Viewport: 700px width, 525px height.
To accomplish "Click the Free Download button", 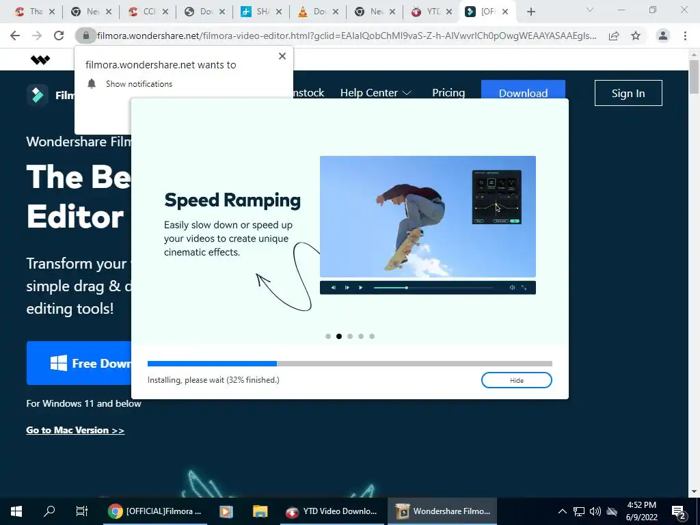I will pyautogui.click(x=79, y=363).
